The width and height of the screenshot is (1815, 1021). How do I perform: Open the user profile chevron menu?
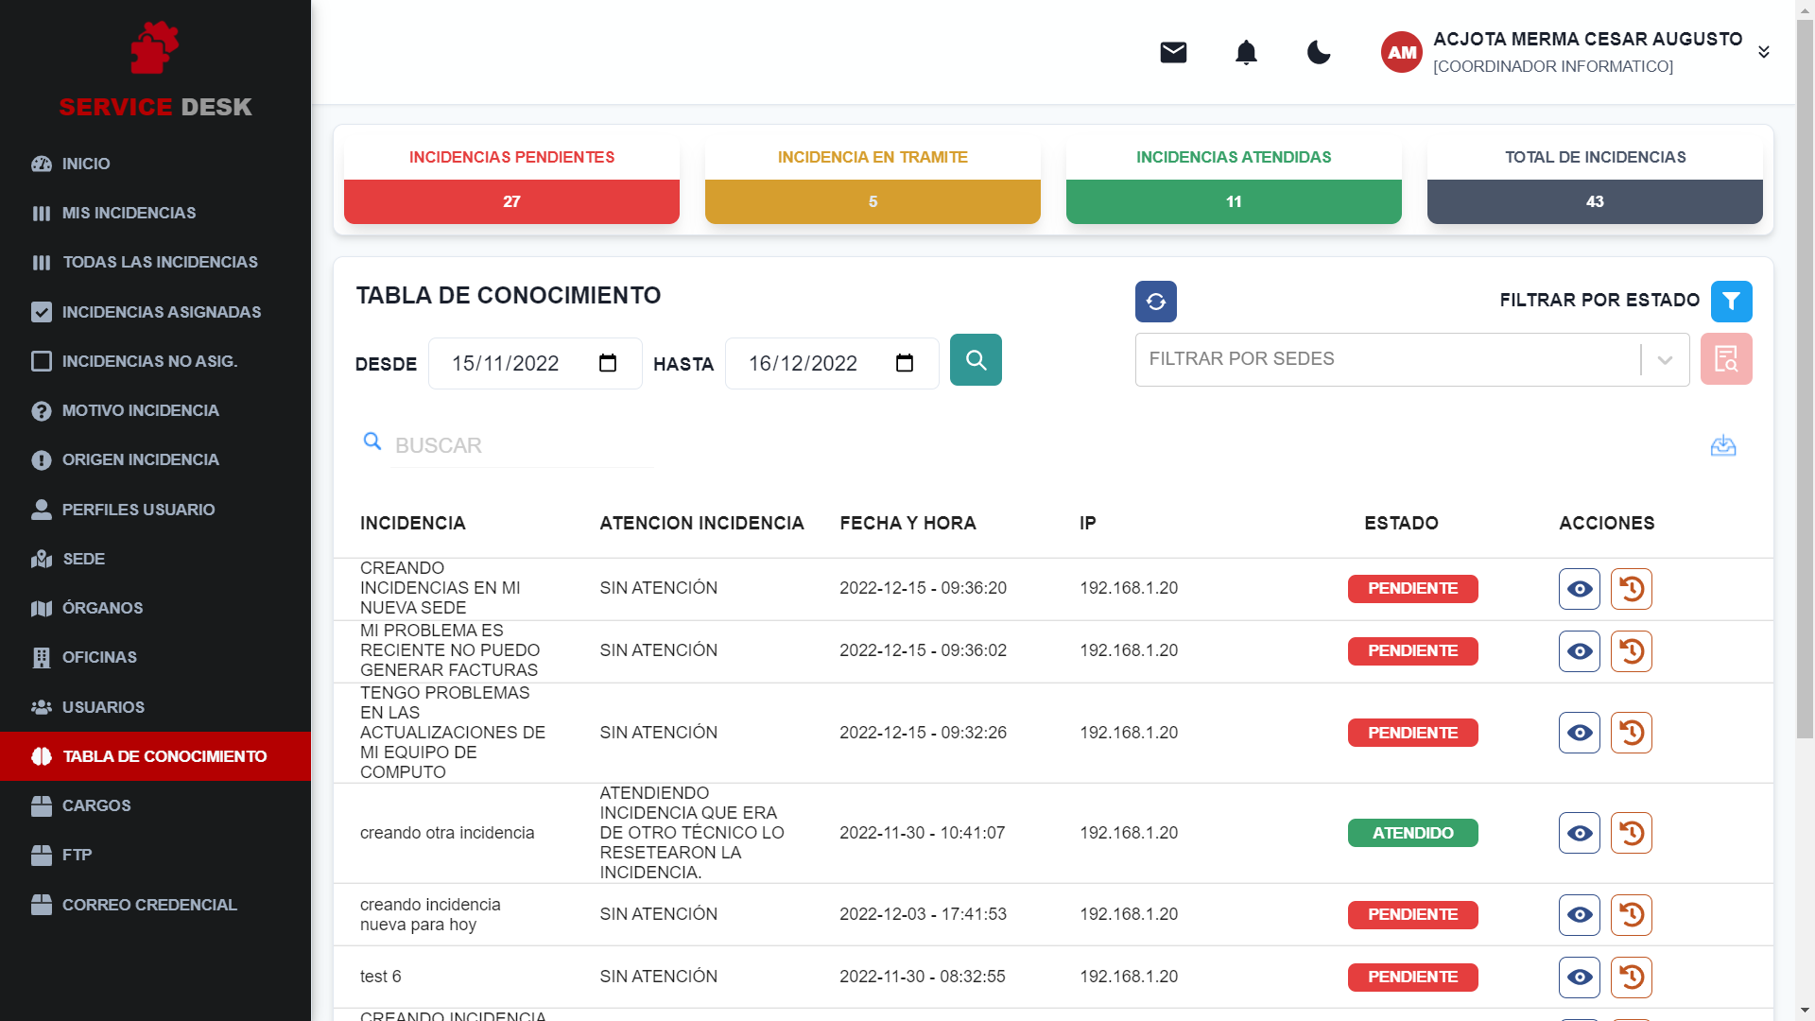point(1764,52)
